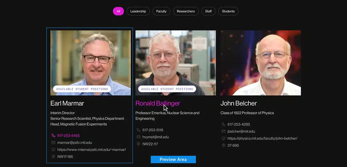
Task: Email jbelcher@mit.edu
Action: click(241, 131)
